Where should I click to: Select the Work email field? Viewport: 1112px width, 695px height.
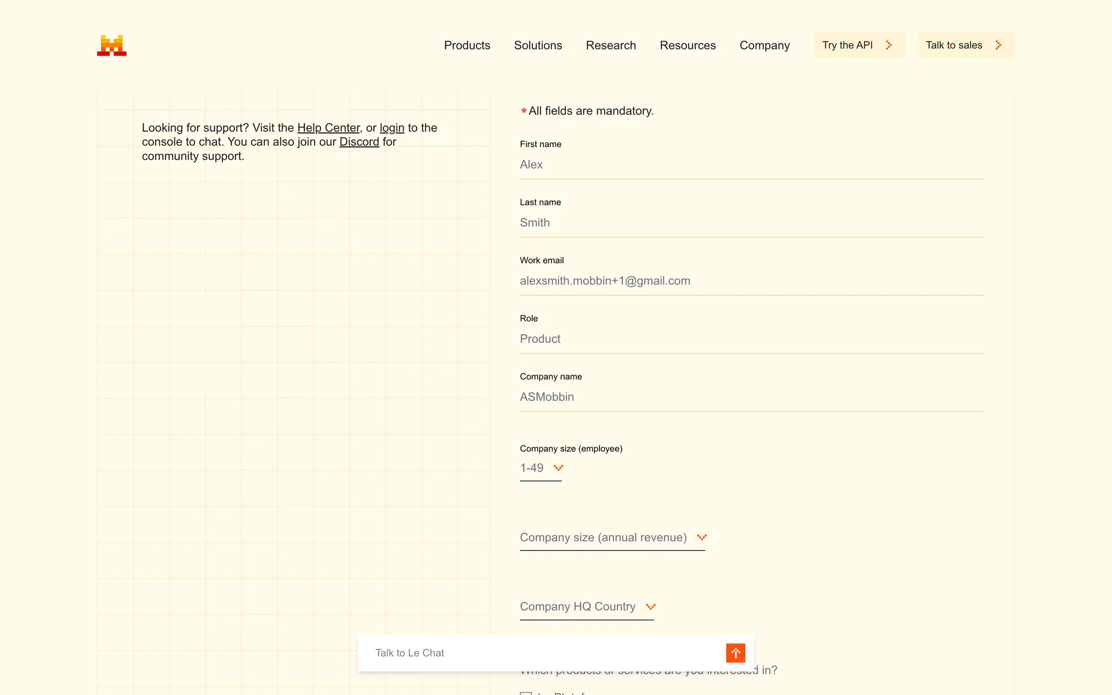(x=751, y=281)
